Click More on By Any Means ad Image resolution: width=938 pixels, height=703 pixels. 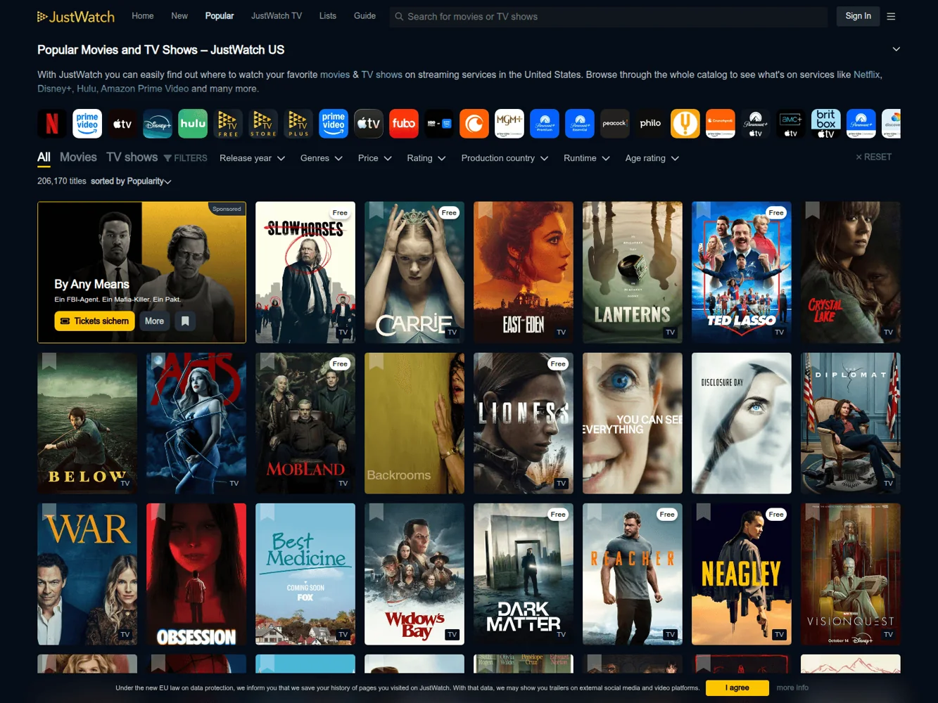click(x=154, y=321)
